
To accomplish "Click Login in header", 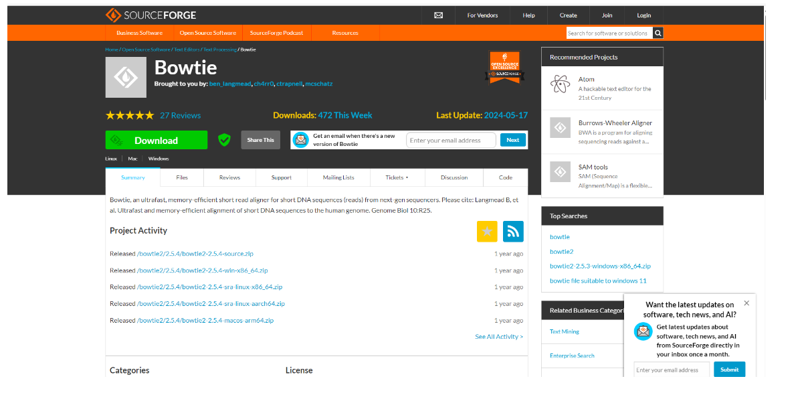I will 644,15.
